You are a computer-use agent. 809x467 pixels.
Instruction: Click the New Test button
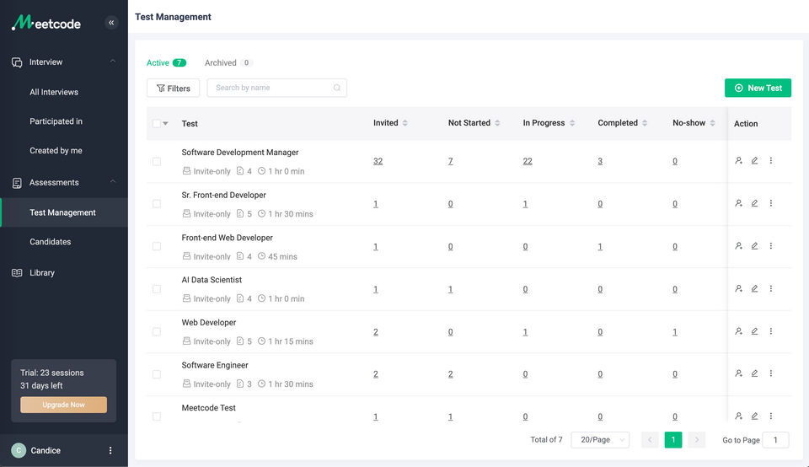[x=758, y=88]
